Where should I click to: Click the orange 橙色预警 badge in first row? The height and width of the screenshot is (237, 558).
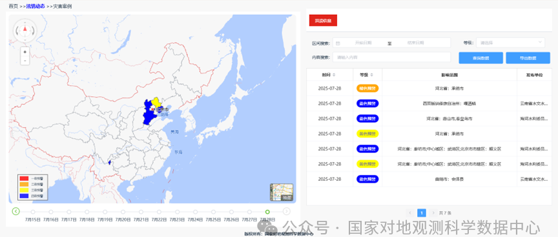(367, 88)
